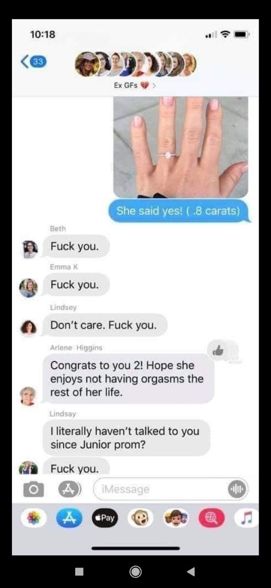Expand the Ex GFs group details chevron
Viewport: 271px width, 588px height.
tap(154, 85)
